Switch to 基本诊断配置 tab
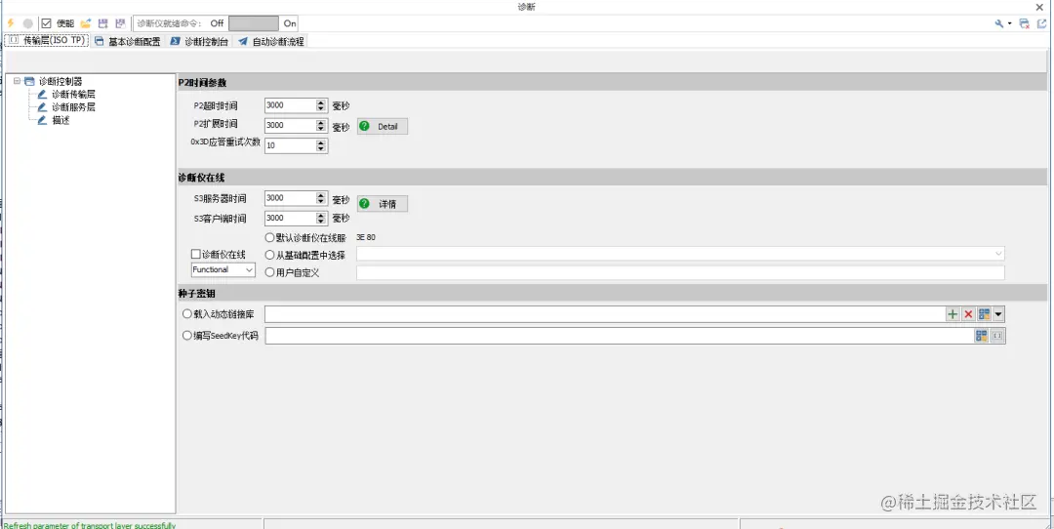The width and height of the screenshot is (1054, 529). click(x=128, y=41)
